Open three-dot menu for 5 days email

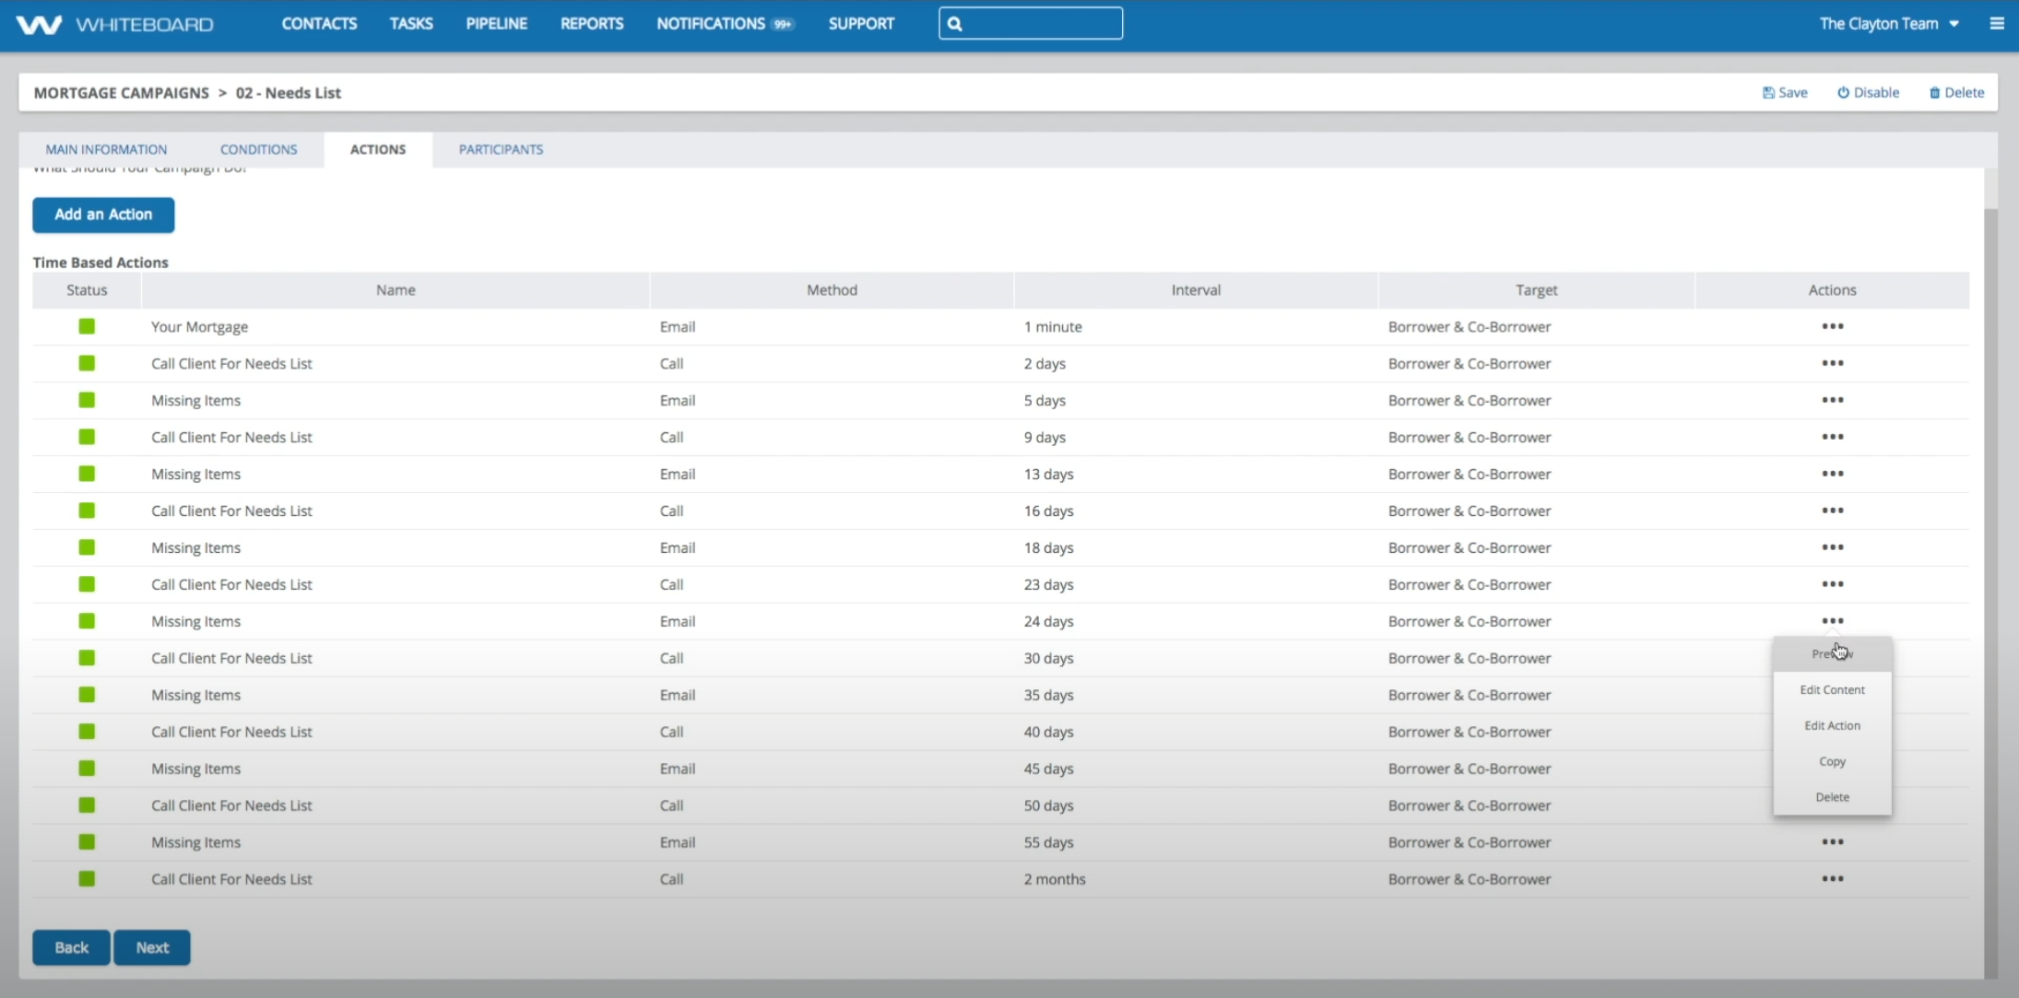pos(1832,400)
